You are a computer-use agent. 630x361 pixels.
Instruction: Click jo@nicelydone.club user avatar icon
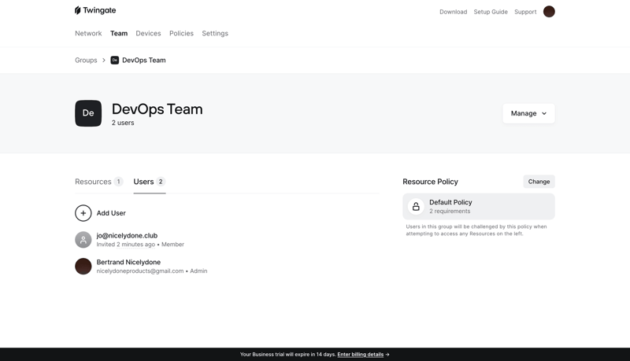tap(83, 240)
